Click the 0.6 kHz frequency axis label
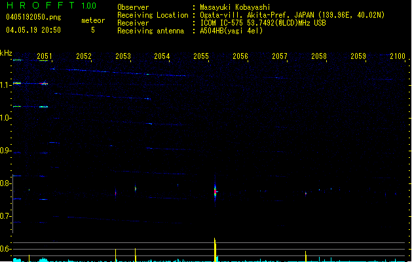 [x=5, y=249]
